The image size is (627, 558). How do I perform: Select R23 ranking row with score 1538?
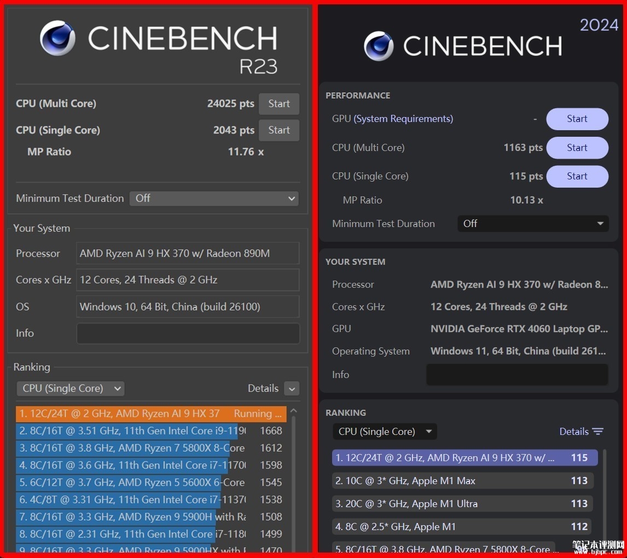click(151, 499)
